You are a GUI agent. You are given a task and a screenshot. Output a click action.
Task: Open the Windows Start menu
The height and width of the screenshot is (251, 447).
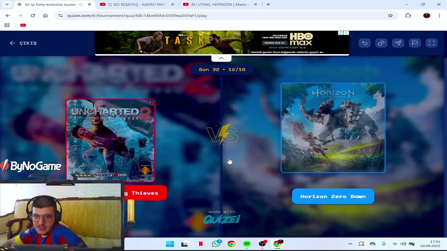170,244
